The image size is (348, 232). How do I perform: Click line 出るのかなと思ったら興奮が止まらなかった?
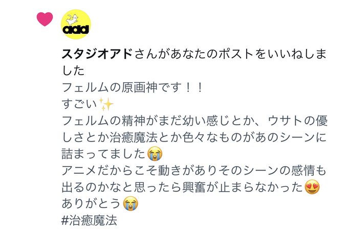click(183, 187)
